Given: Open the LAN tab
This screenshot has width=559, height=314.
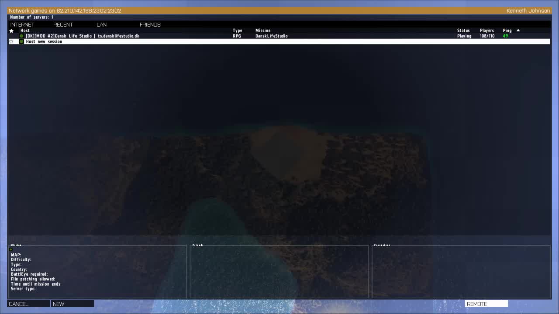Looking at the screenshot, I should pos(101,24).
